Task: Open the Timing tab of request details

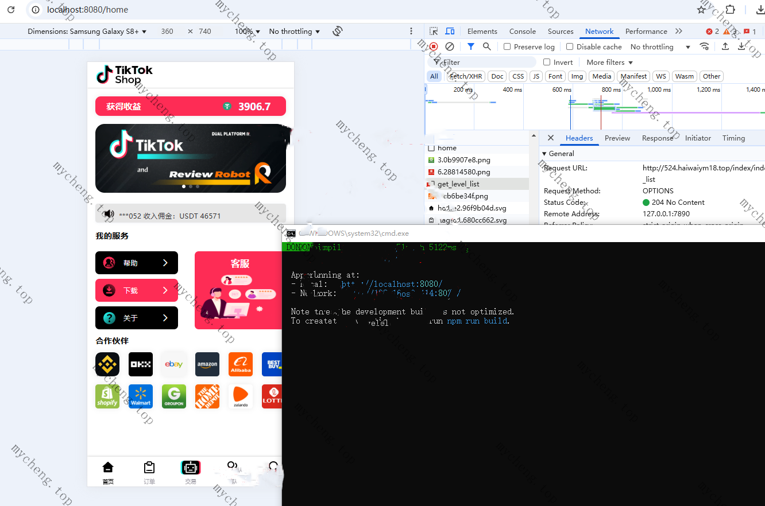Action: coord(733,138)
